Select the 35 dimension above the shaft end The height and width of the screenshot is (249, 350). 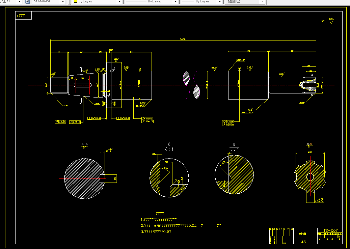pyautogui.click(x=309, y=65)
